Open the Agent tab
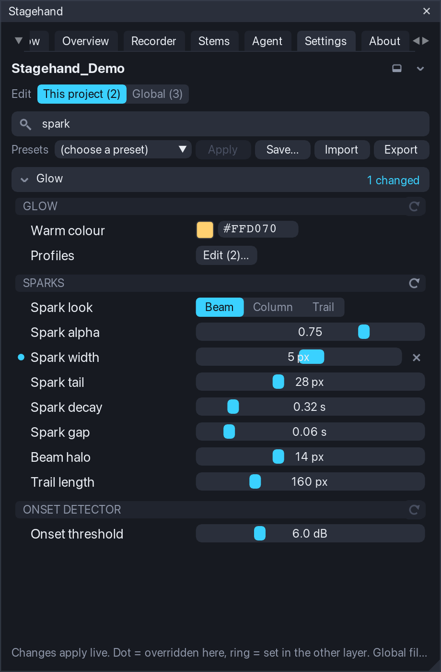Screen dimensions: 441x672 [x=267, y=41]
